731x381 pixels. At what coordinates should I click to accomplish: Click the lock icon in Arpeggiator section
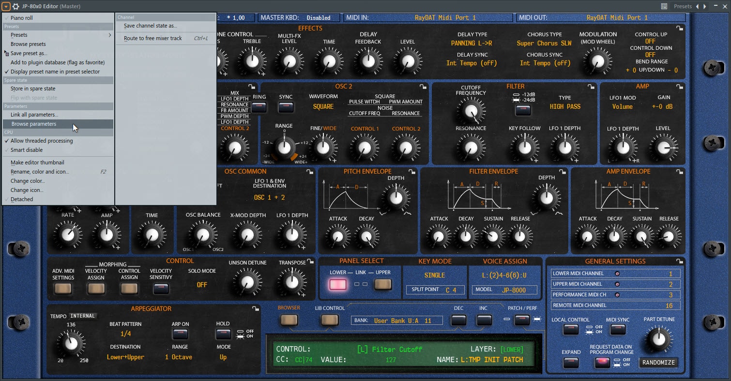point(255,308)
